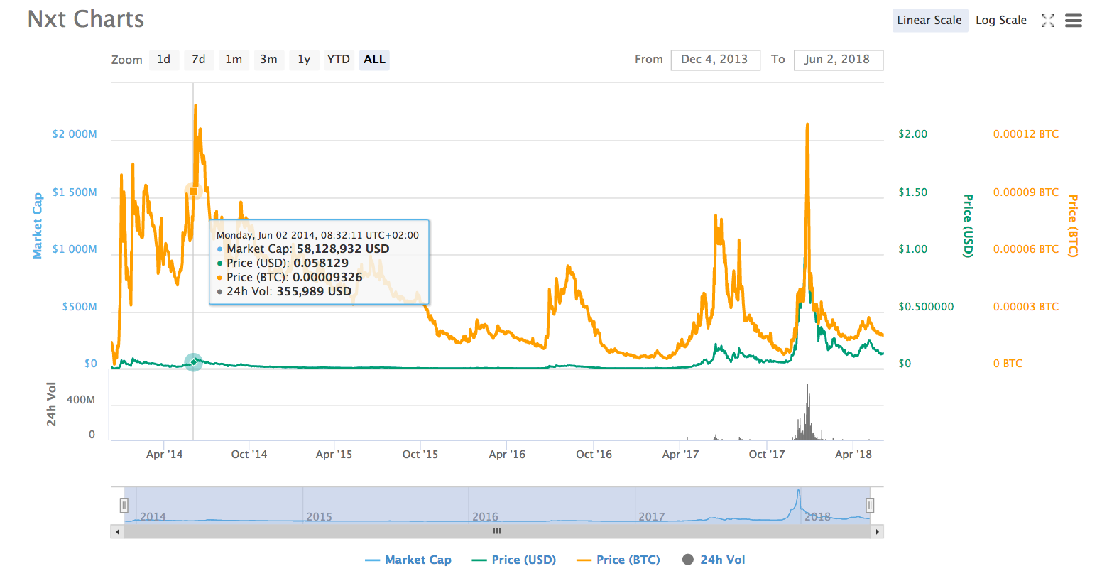Set zoom to 1y
This screenshot has height=571, width=1102.
tap(304, 60)
